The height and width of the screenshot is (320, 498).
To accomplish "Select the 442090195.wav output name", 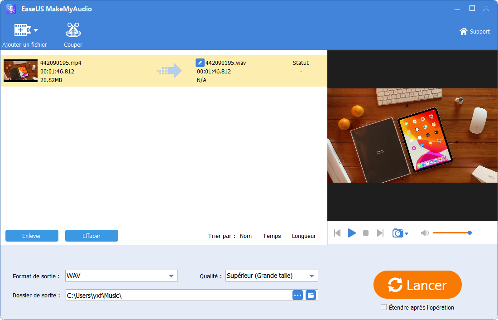I will tap(225, 63).
